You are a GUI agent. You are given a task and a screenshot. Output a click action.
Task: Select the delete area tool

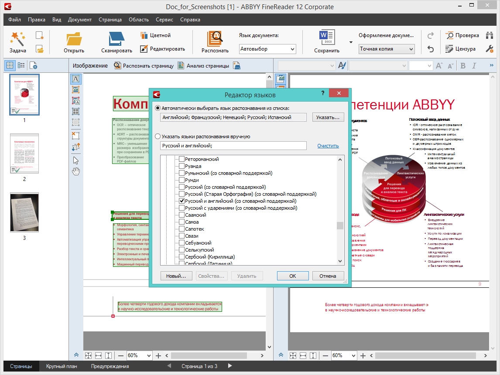[75, 136]
